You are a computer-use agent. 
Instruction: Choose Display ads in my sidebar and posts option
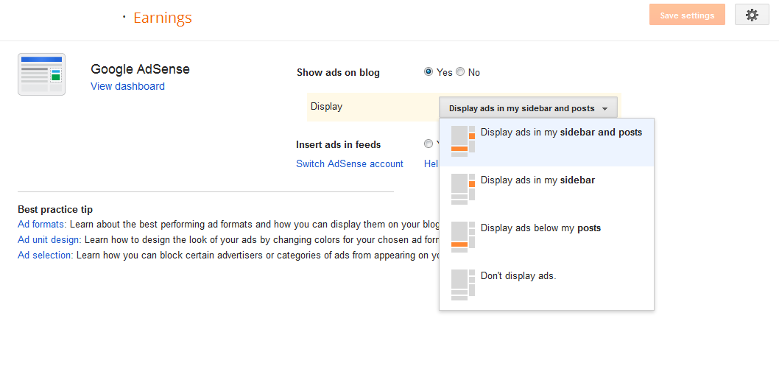[x=546, y=142]
